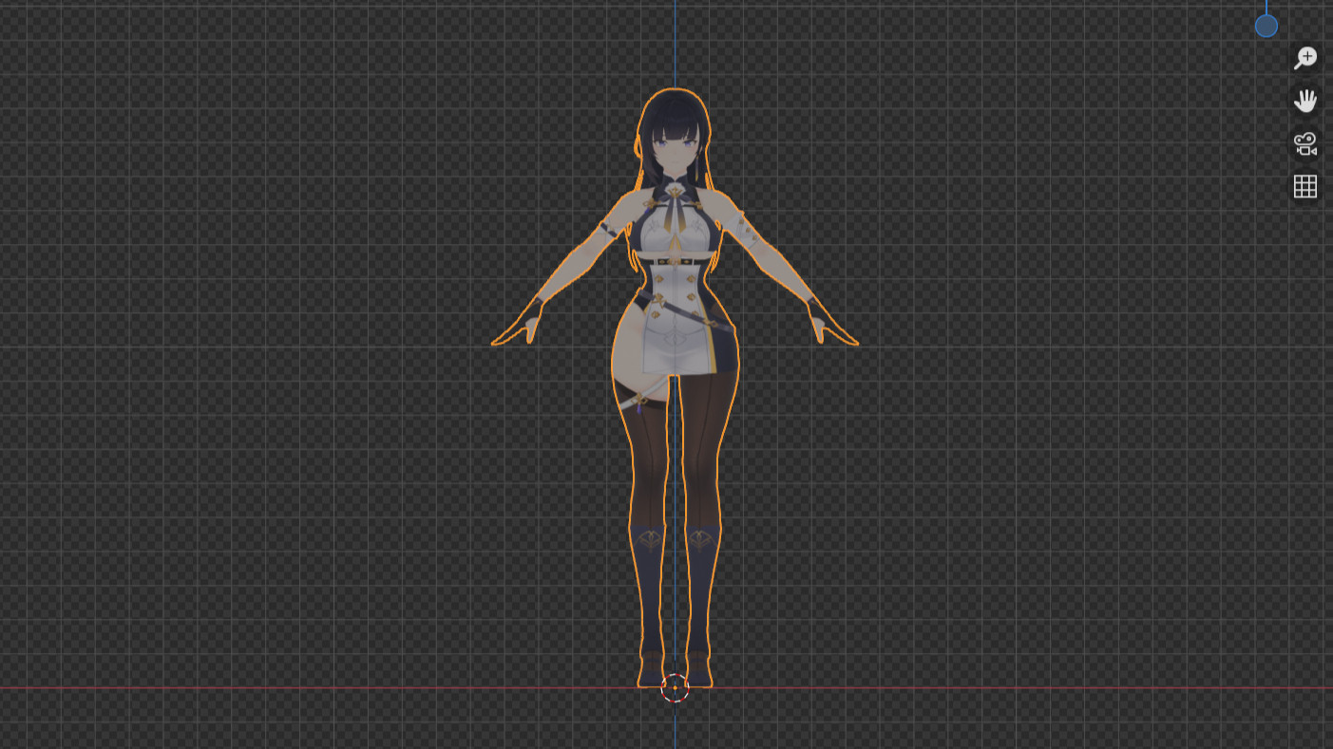This screenshot has width=1333, height=749.
Task: Click the top of the character's dark hair
Action: (x=674, y=100)
